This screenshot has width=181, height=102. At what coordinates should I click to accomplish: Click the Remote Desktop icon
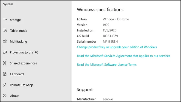[5, 85]
